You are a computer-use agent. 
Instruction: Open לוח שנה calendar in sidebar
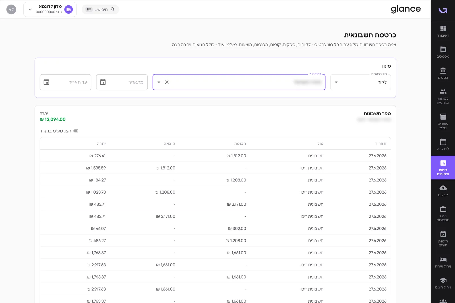(x=443, y=144)
